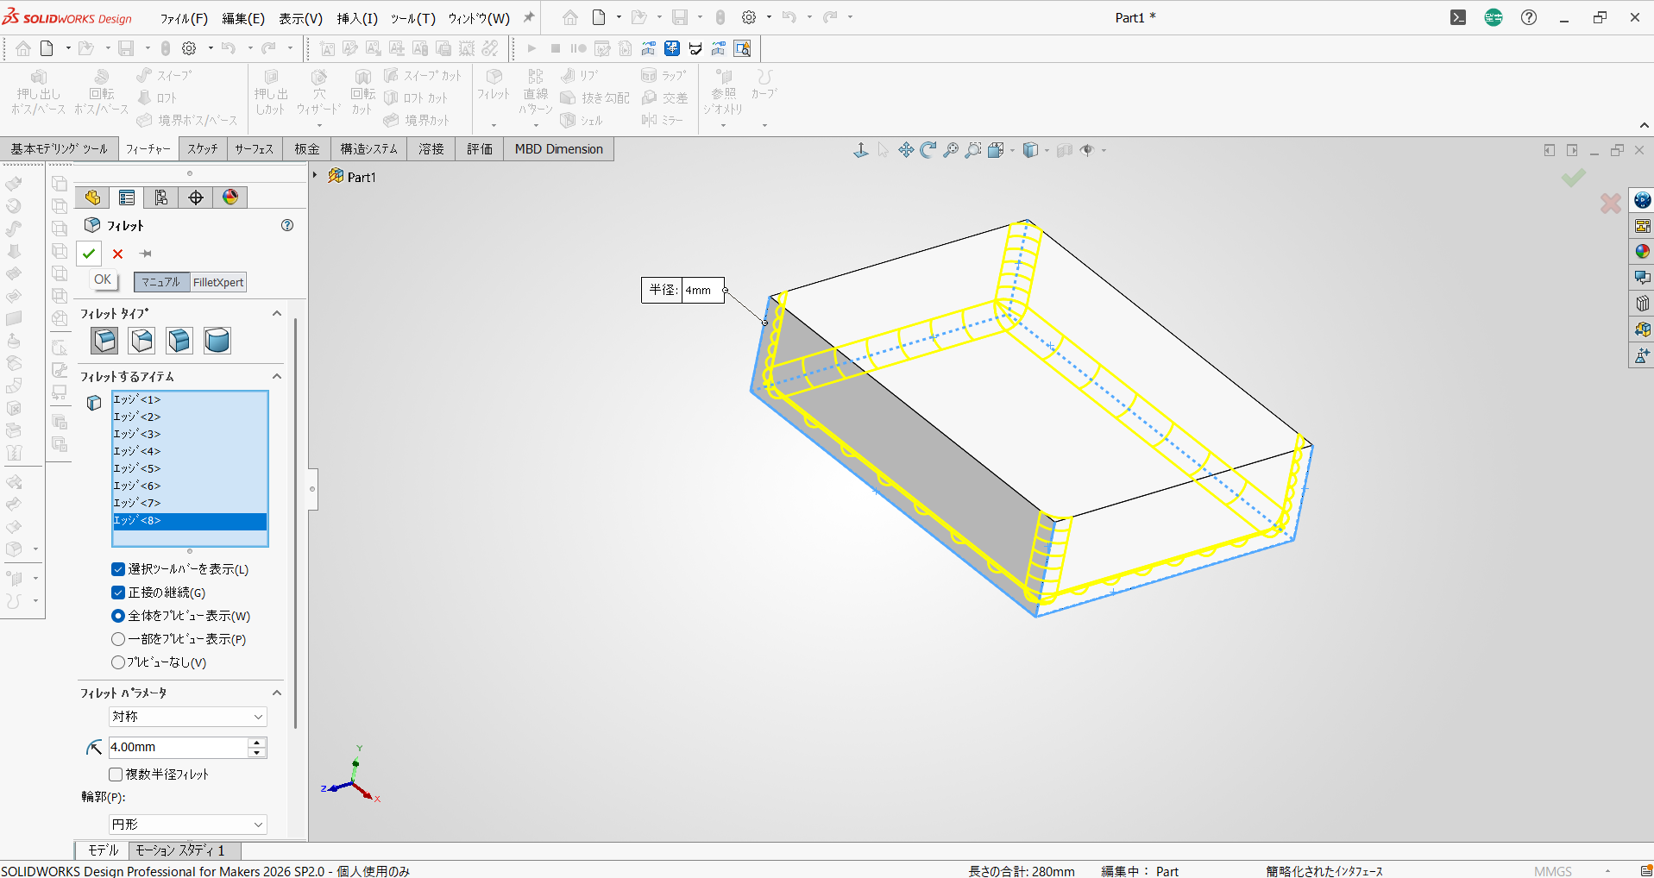Open DimXpertManager tab icon
The width and height of the screenshot is (1654, 878).
point(196,198)
